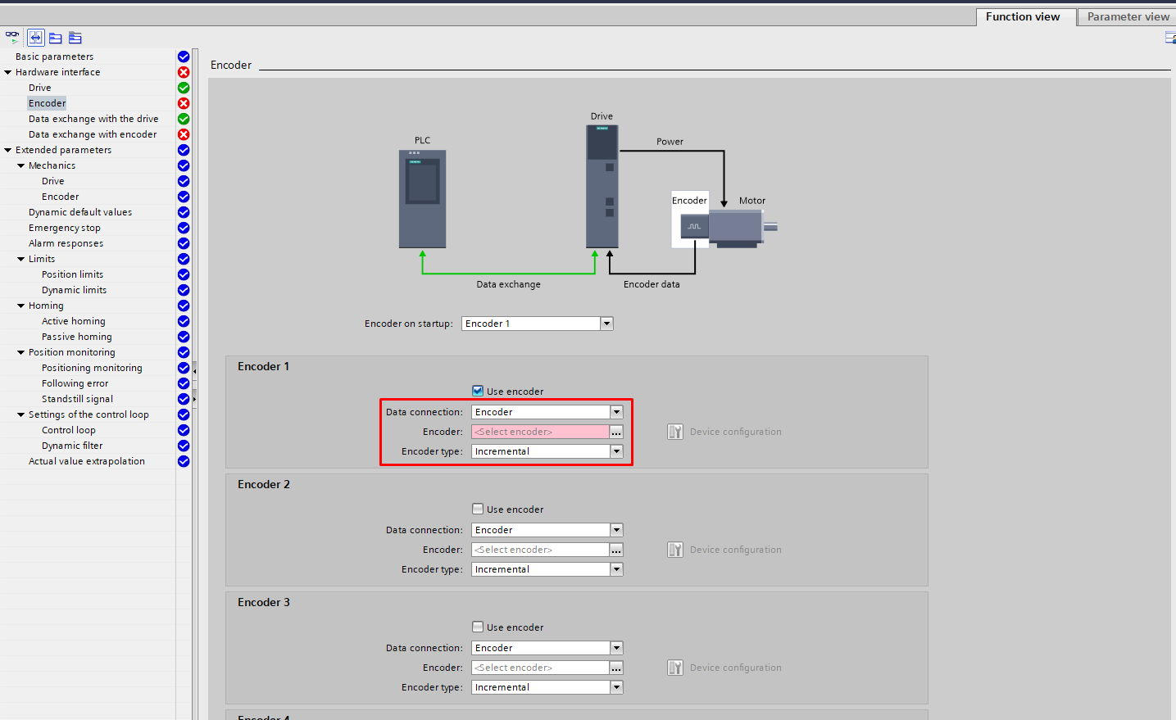Click red error status icon beside Hardware interface

(184, 72)
